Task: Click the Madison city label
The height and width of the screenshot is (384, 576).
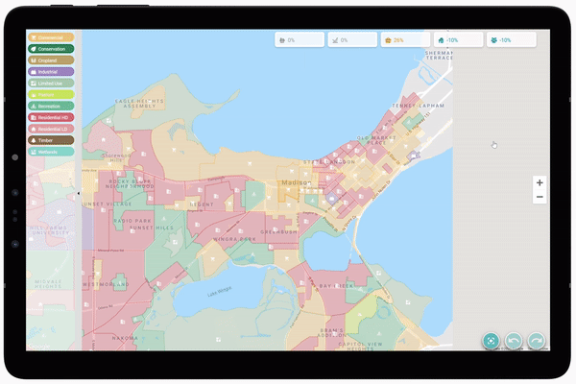Action: tap(296, 182)
